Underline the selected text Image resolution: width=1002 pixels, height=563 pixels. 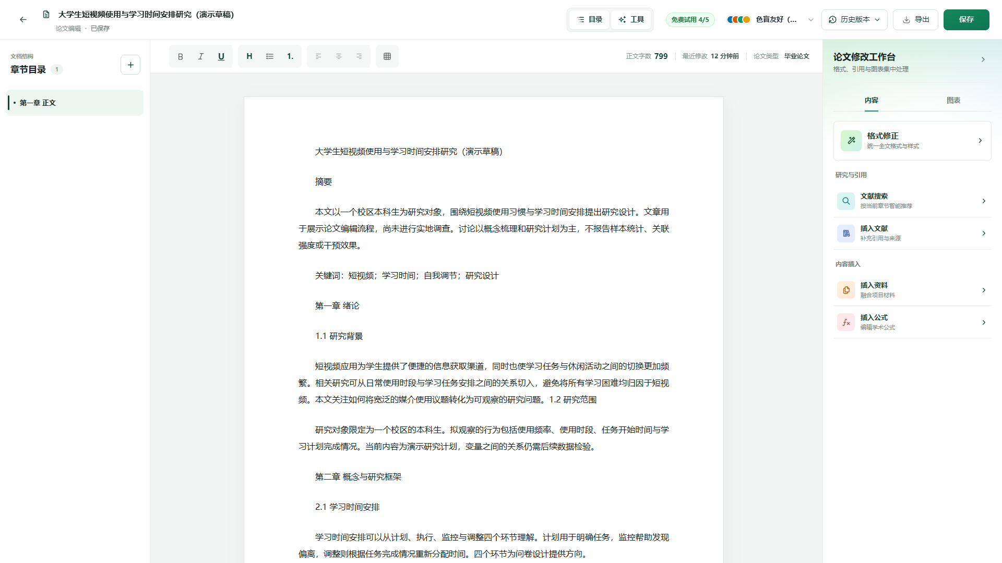(221, 56)
